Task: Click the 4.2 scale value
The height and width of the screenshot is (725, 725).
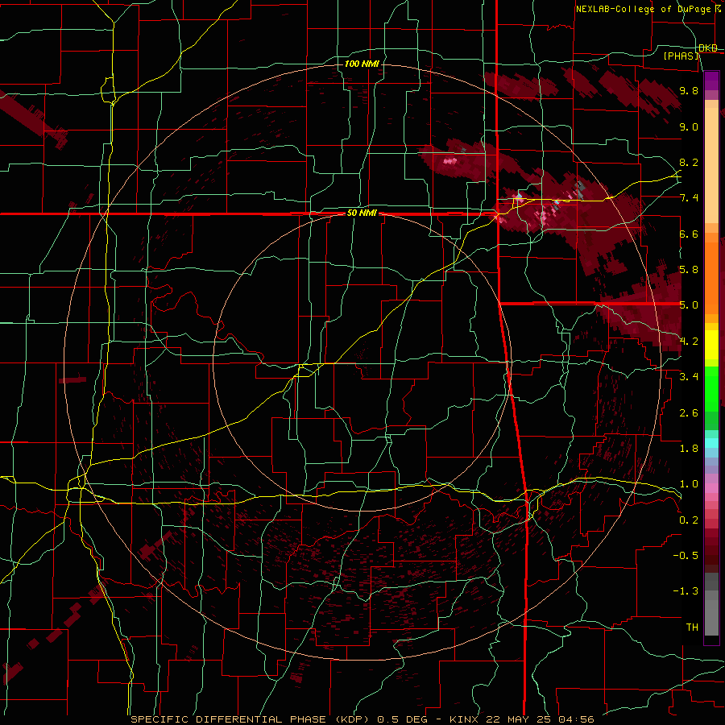Action: [x=689, y=342]
